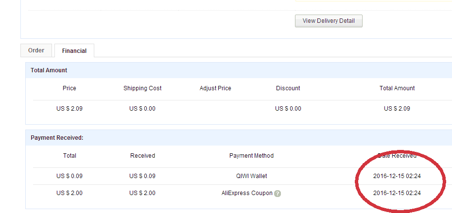Click the Discount column header
This screenshot has height=213, width=452.
click(288, 88)
